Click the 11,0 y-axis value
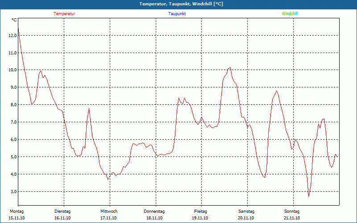357x223 pixels. click(x=12, y=53)
